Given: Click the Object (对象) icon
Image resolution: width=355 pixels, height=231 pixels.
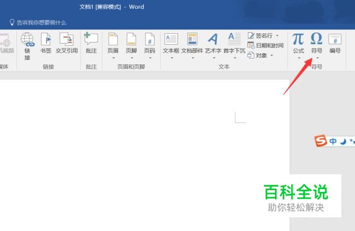Looking at the screenshot, I should point(251,55).
